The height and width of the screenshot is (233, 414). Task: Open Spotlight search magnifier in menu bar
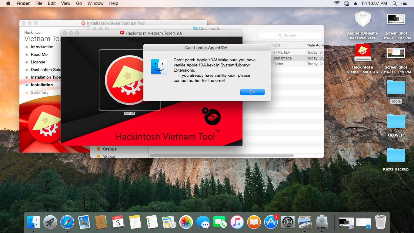[395, 3]
